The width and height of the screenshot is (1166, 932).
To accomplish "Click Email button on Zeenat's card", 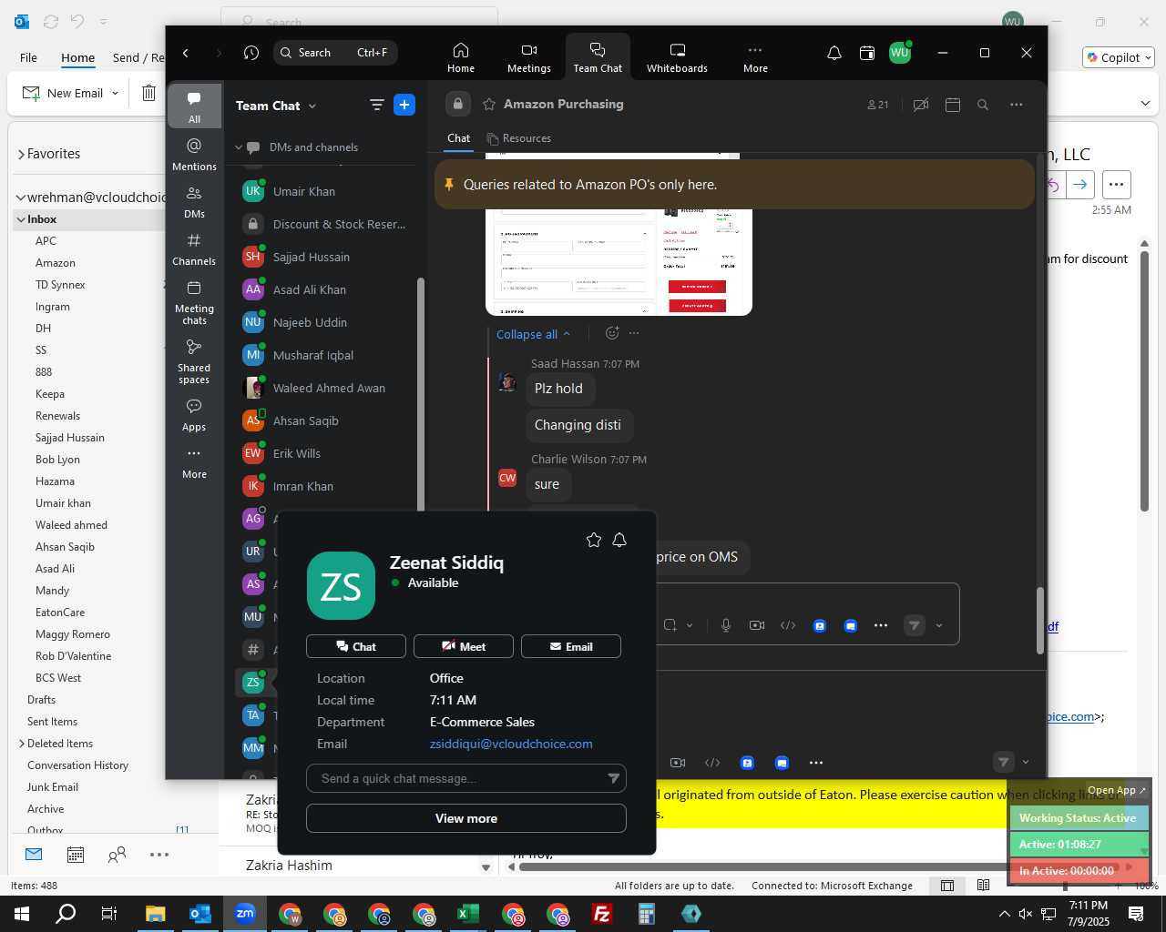I will [570, 646].
